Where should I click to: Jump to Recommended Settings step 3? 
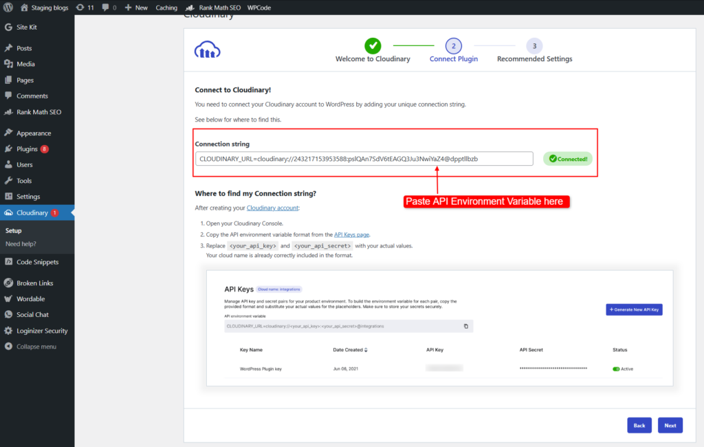tap(534, 50)
